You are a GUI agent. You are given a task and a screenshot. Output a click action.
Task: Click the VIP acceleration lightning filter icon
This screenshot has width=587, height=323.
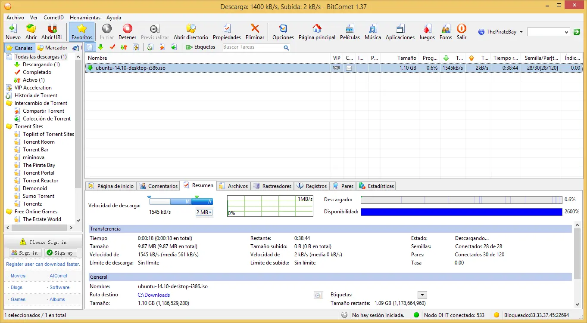pyautogui.click(x=136, y=47)
